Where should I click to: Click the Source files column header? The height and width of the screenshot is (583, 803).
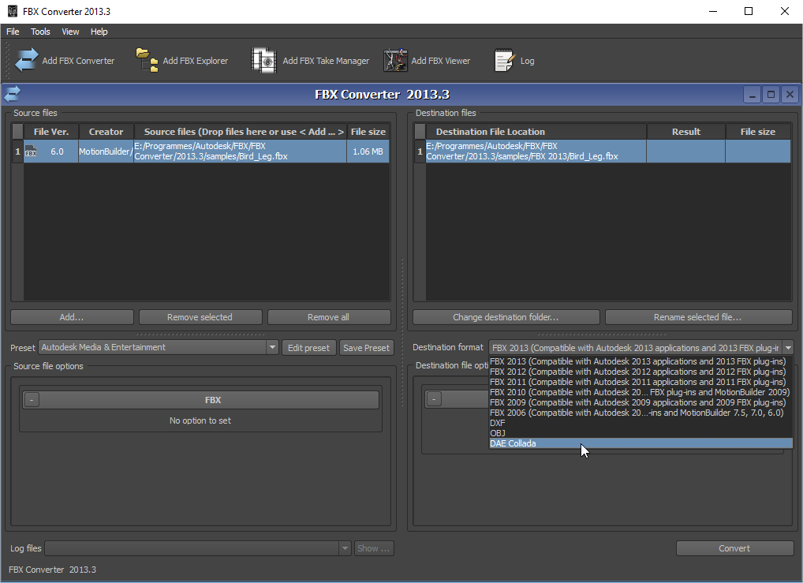pyautogui.click(x=241, y=132)
